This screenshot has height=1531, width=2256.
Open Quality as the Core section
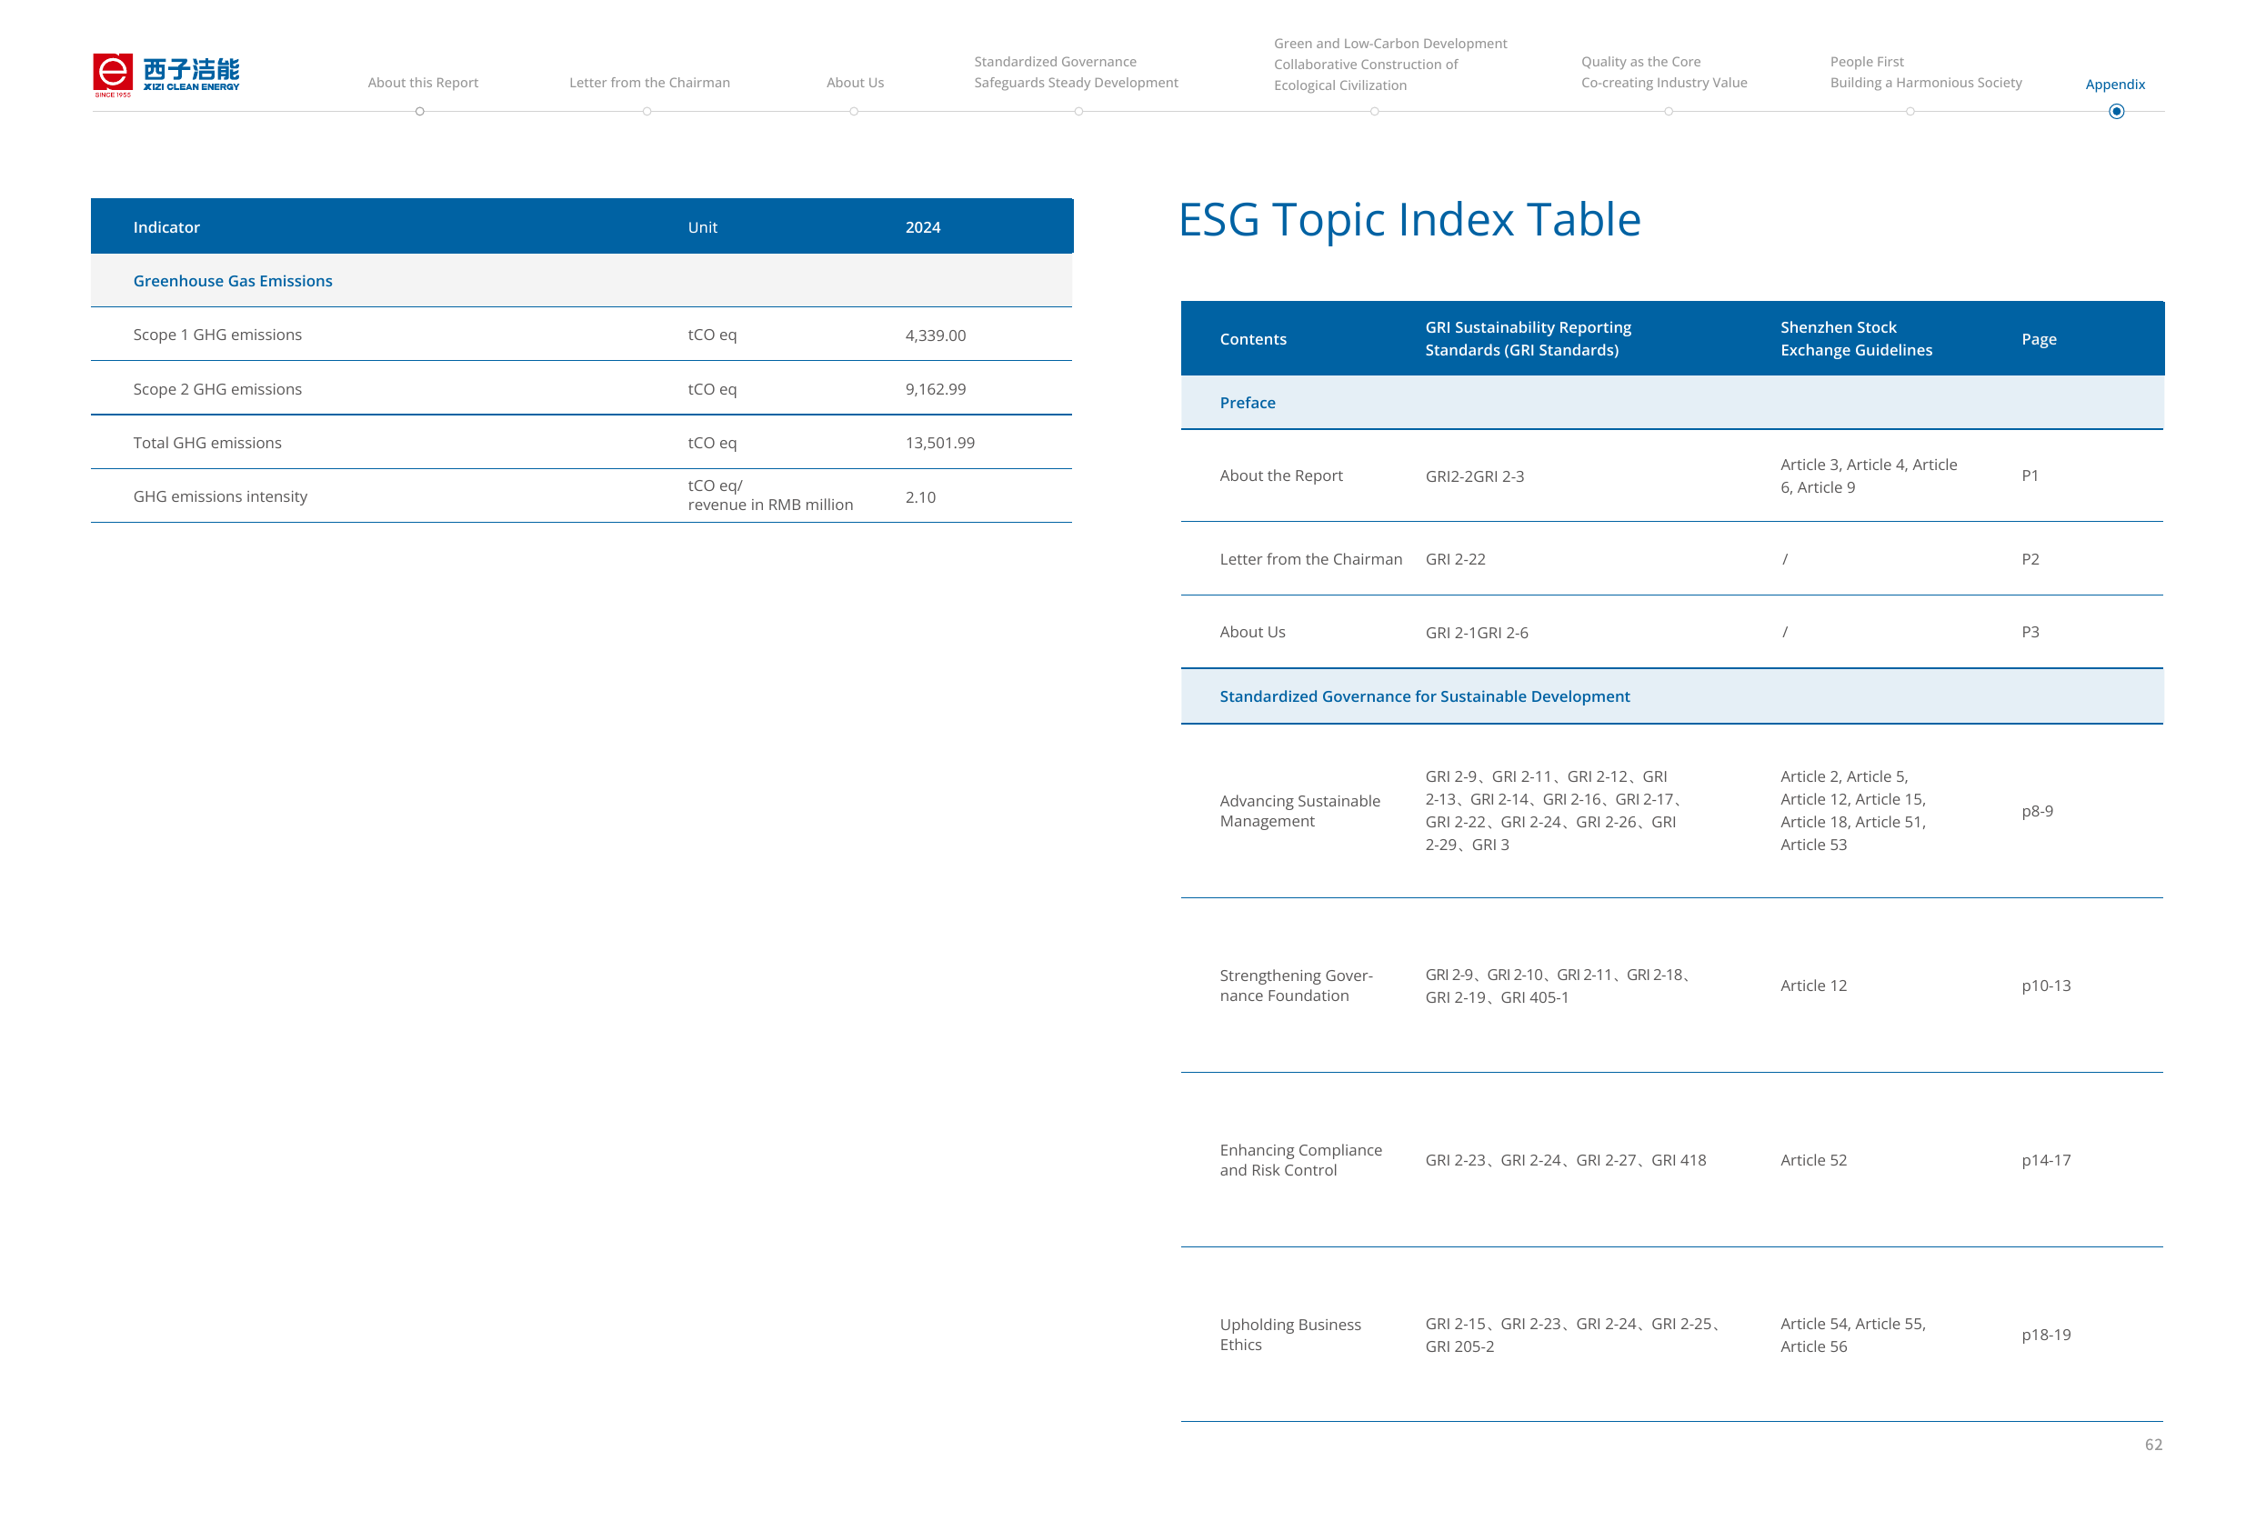click(1664, 72)
